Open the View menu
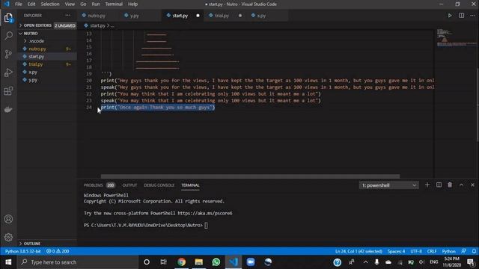The height and width of the screenshot is (269, 479). (70, 4)
